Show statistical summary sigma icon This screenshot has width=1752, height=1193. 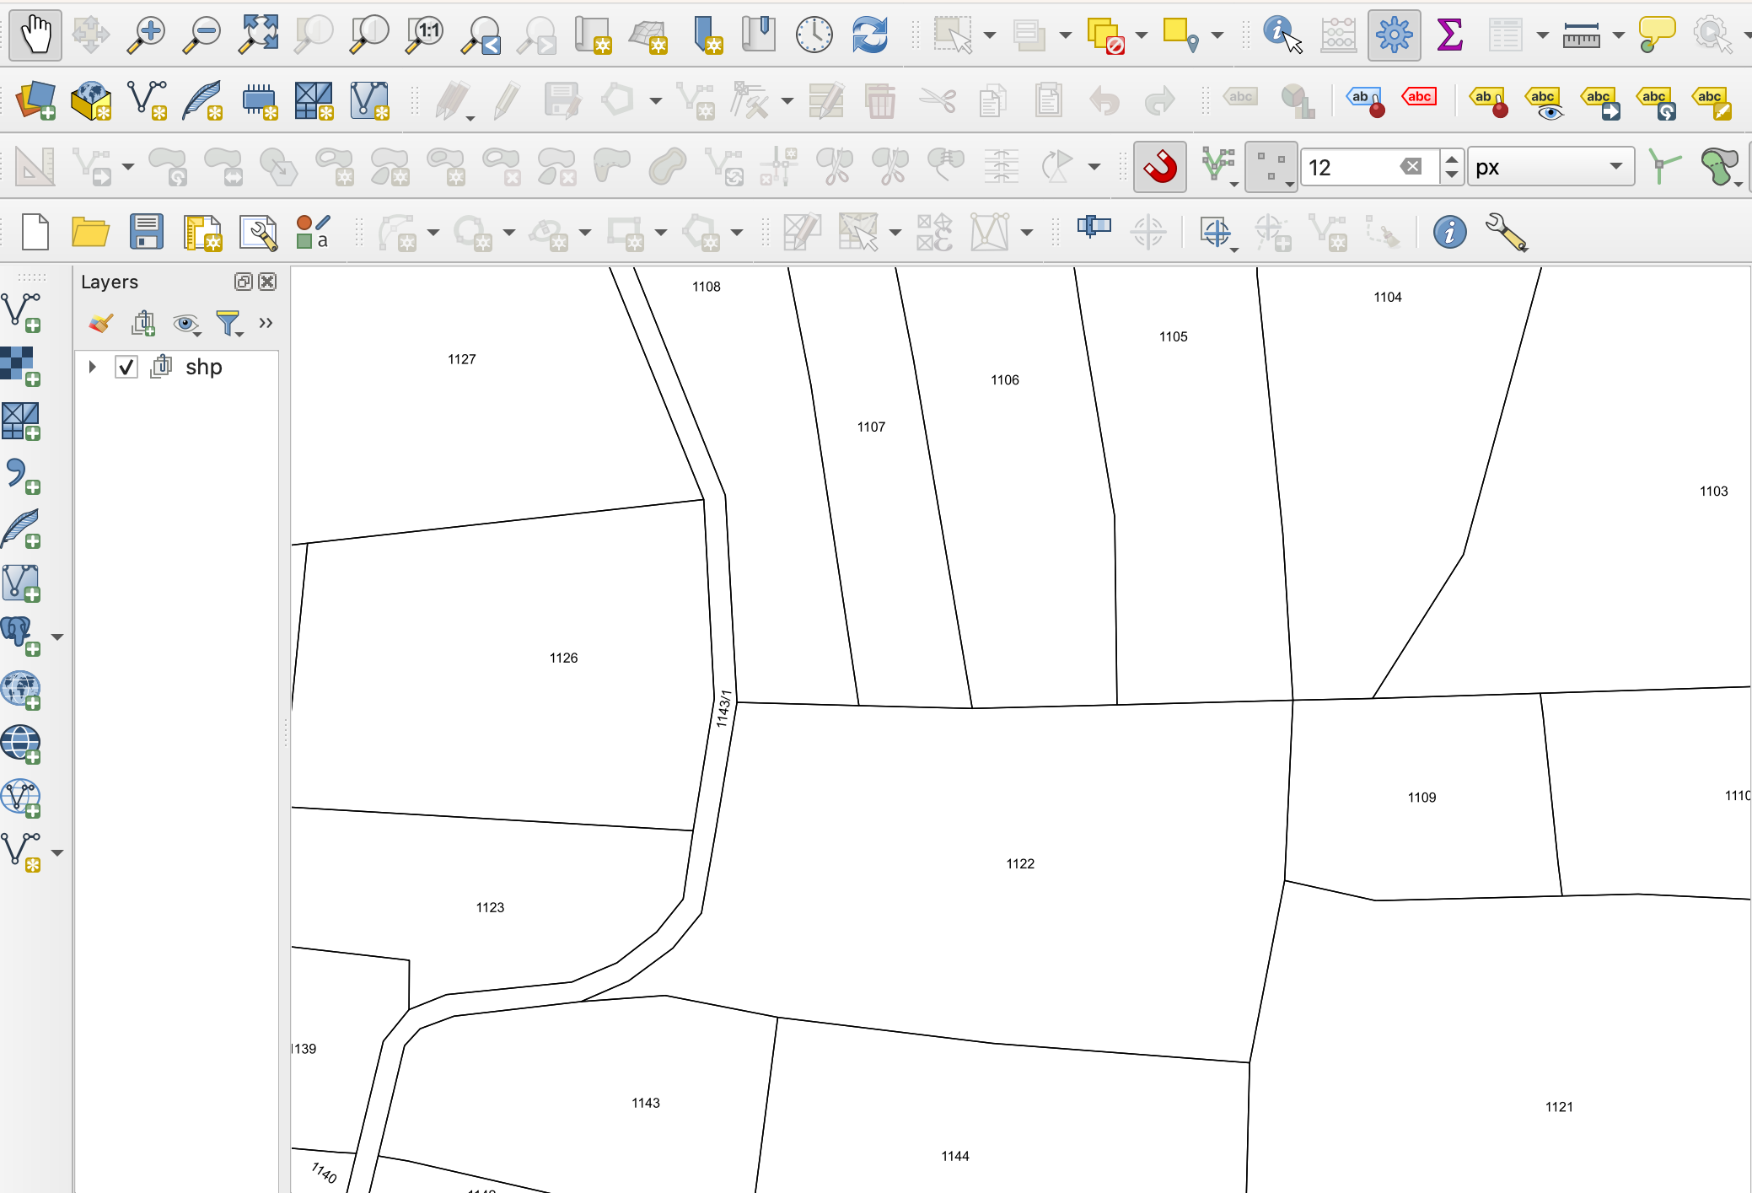[1449, 35]
